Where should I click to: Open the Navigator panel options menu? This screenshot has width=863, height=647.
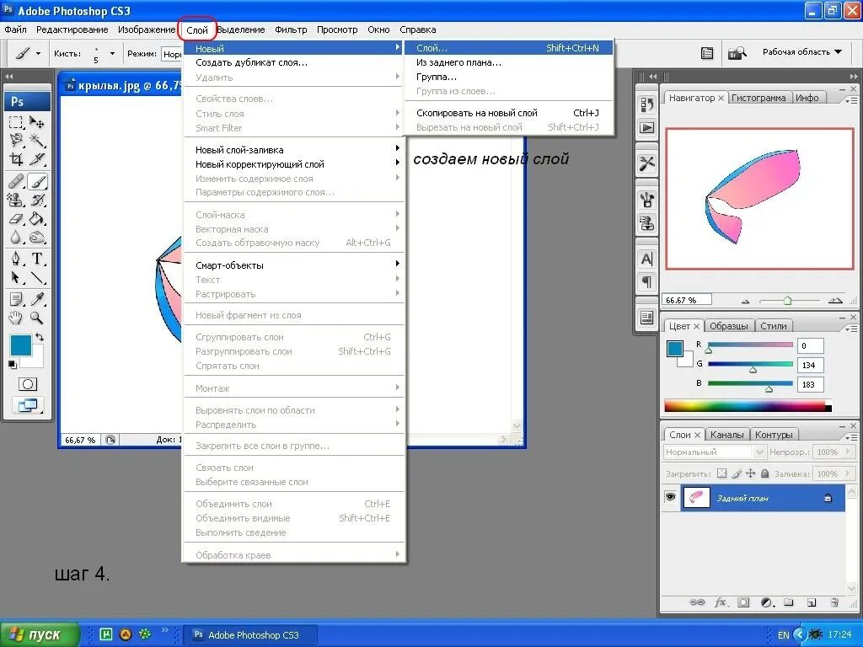(x=851, y=100)
